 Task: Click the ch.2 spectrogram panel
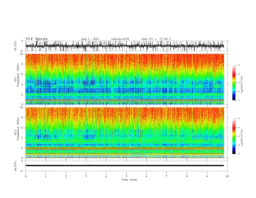124,133
